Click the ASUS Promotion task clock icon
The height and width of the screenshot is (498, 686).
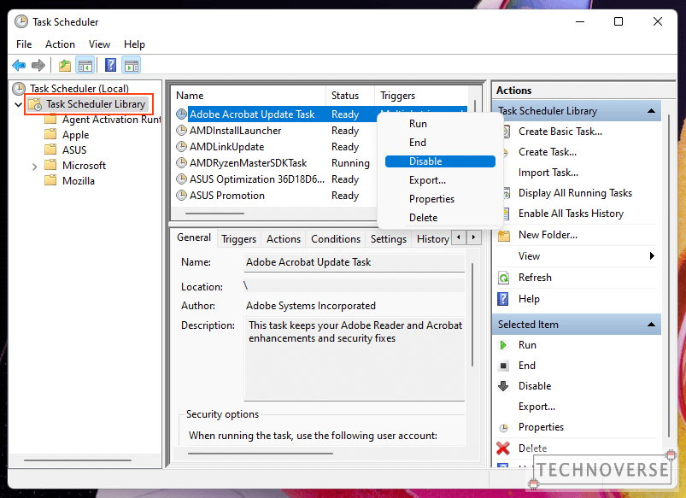pyautogui.click(x=181, y=195)
